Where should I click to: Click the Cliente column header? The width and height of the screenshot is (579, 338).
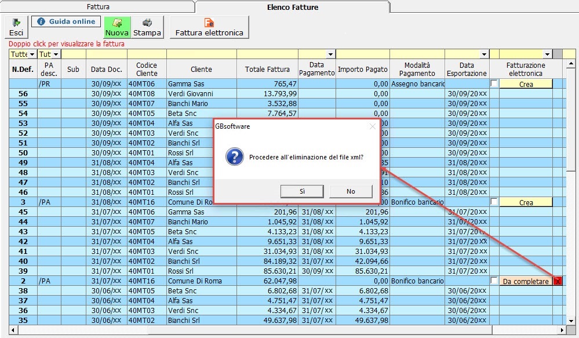tap(201, 69)
